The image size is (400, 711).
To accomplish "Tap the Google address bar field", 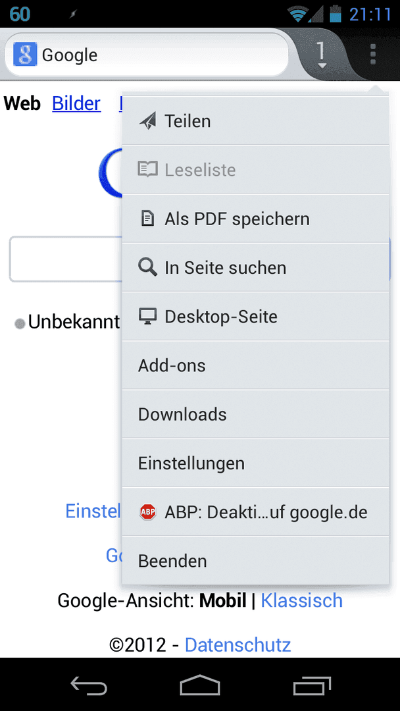I will point(147,55).
